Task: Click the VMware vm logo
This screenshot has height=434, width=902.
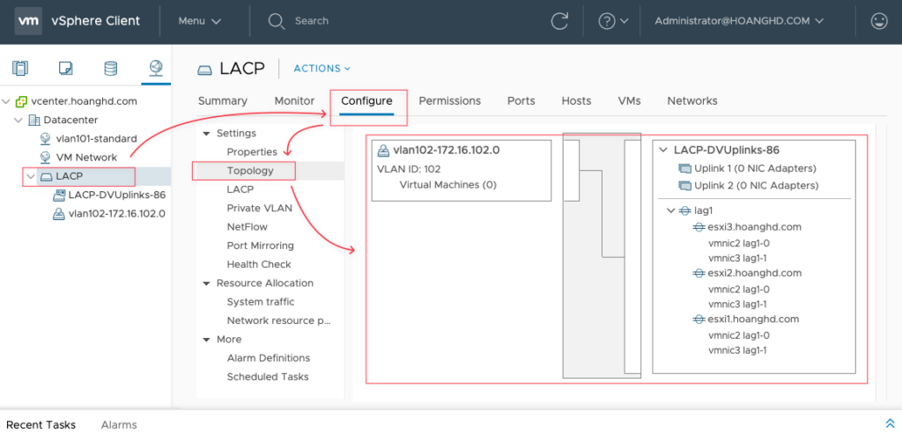Action: click(28, 21)
